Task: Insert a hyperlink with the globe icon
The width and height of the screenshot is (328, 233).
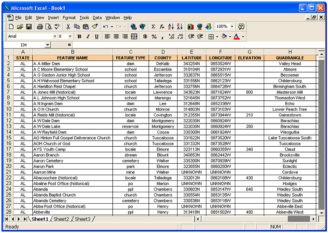Action: click(x=134, y=27)
